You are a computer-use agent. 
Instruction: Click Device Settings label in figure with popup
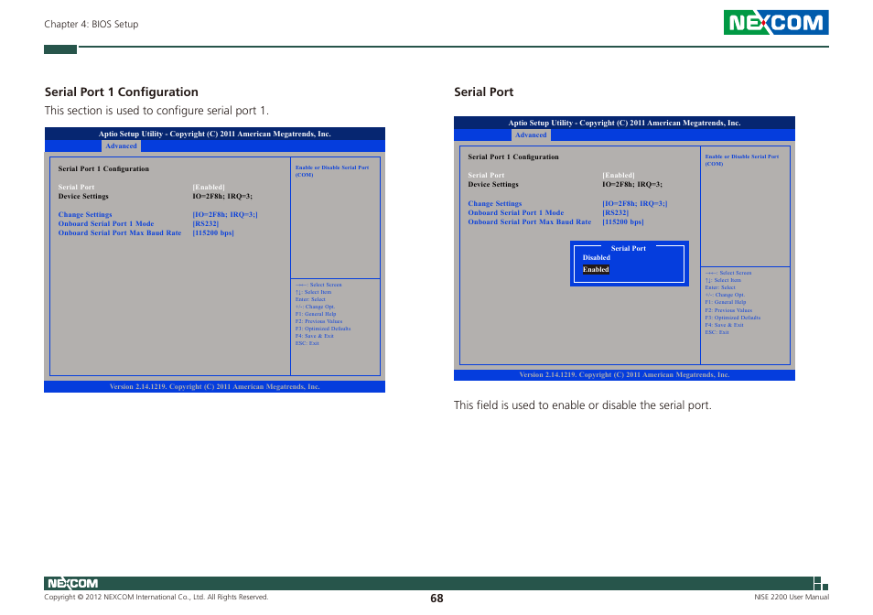[x=493, y=184]
